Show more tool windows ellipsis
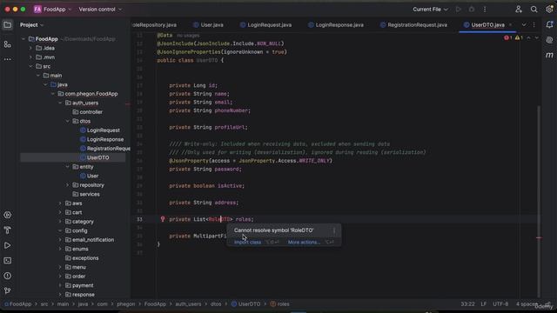Screen dimensions: 557x313 8,59
